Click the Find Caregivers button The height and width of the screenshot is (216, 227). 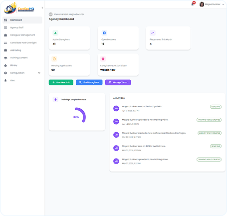(89, 82)
